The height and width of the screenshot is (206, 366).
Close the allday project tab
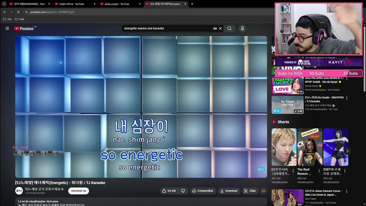140,4
